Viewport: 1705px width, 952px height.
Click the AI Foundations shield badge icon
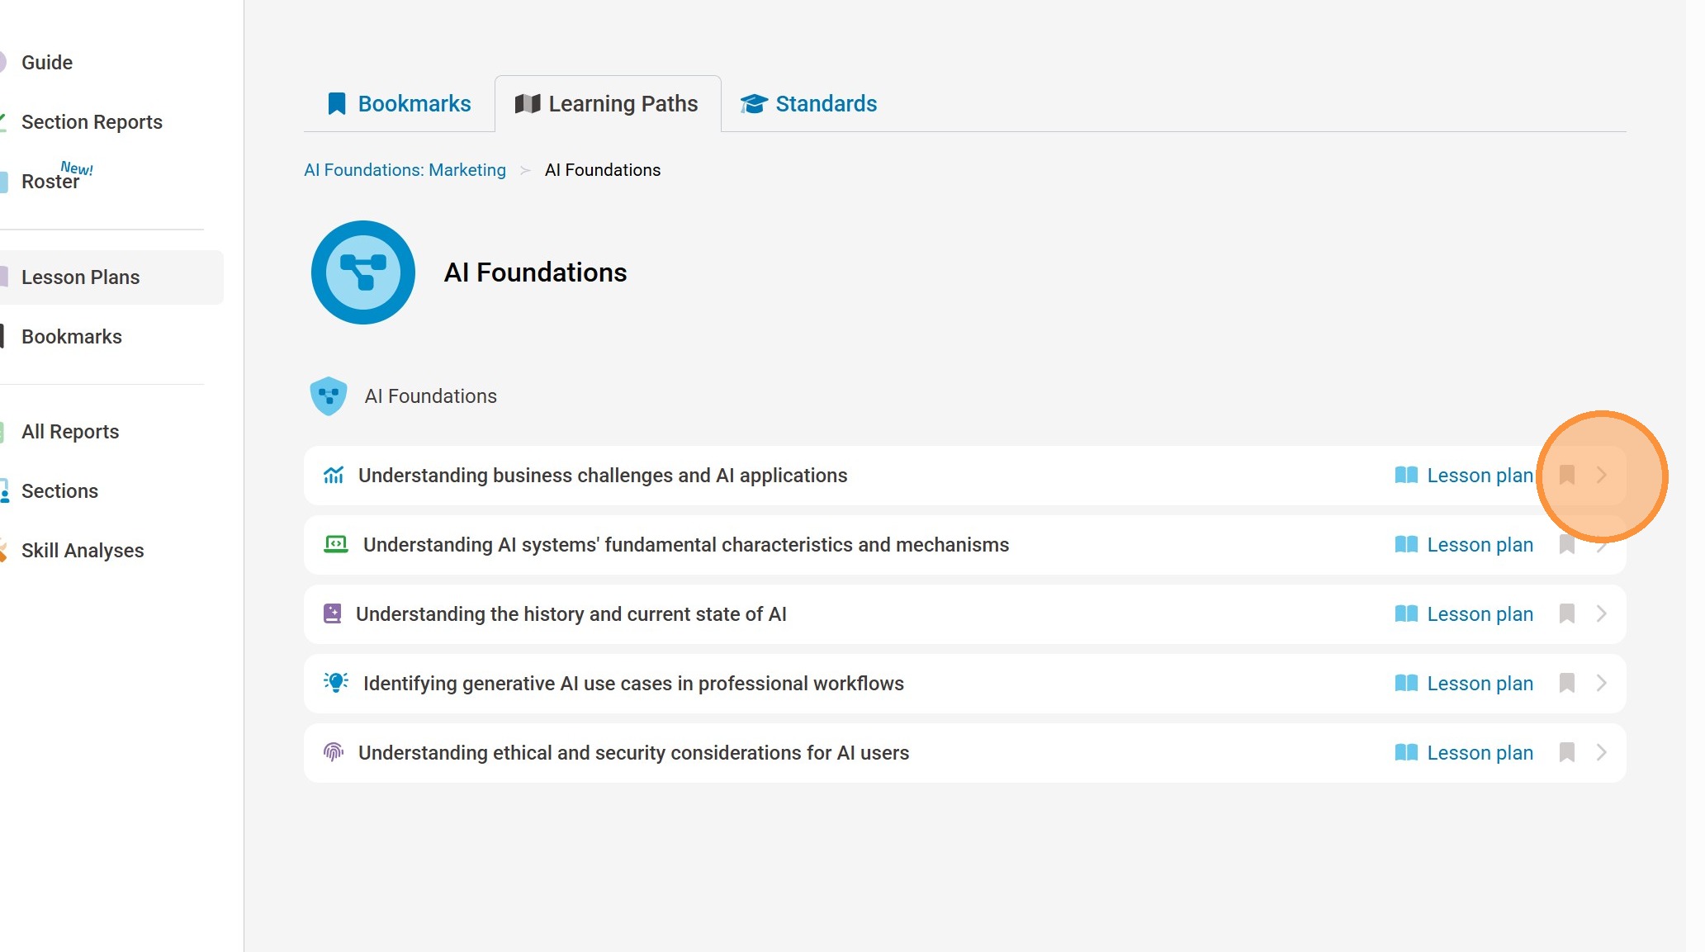point(328,396)
